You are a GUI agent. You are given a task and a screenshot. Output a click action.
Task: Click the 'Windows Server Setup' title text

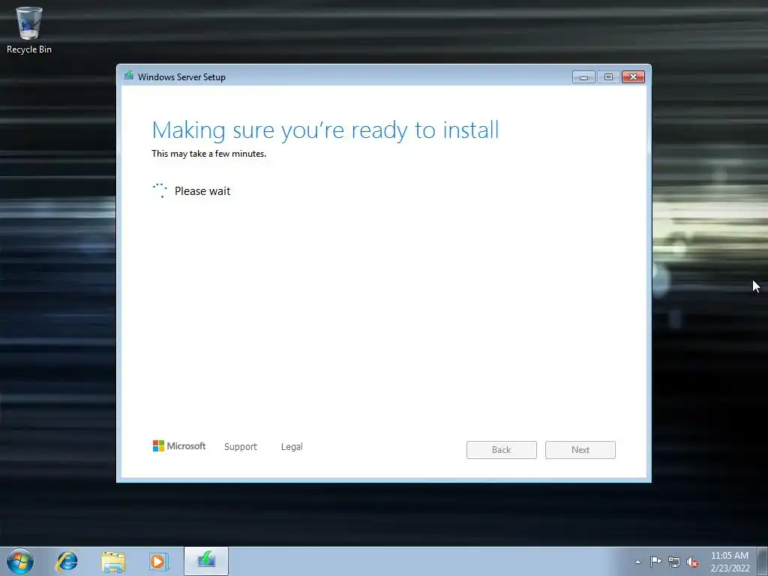pos(181,77)
